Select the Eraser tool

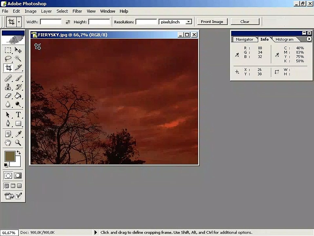click(x=8, y=96)
